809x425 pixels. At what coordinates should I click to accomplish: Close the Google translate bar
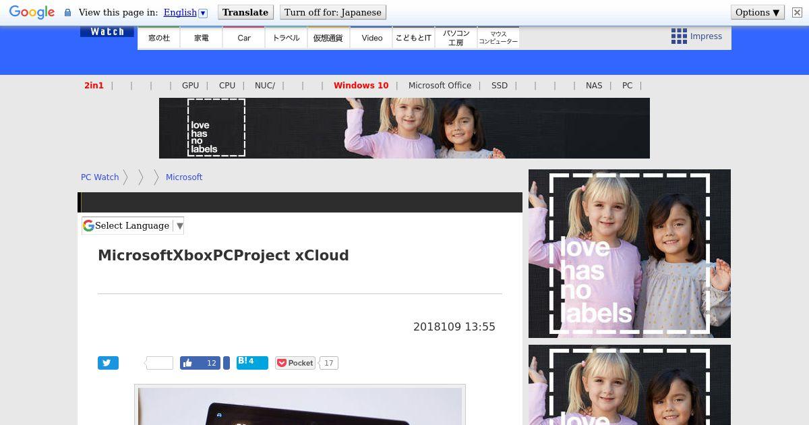click(797, 12)
